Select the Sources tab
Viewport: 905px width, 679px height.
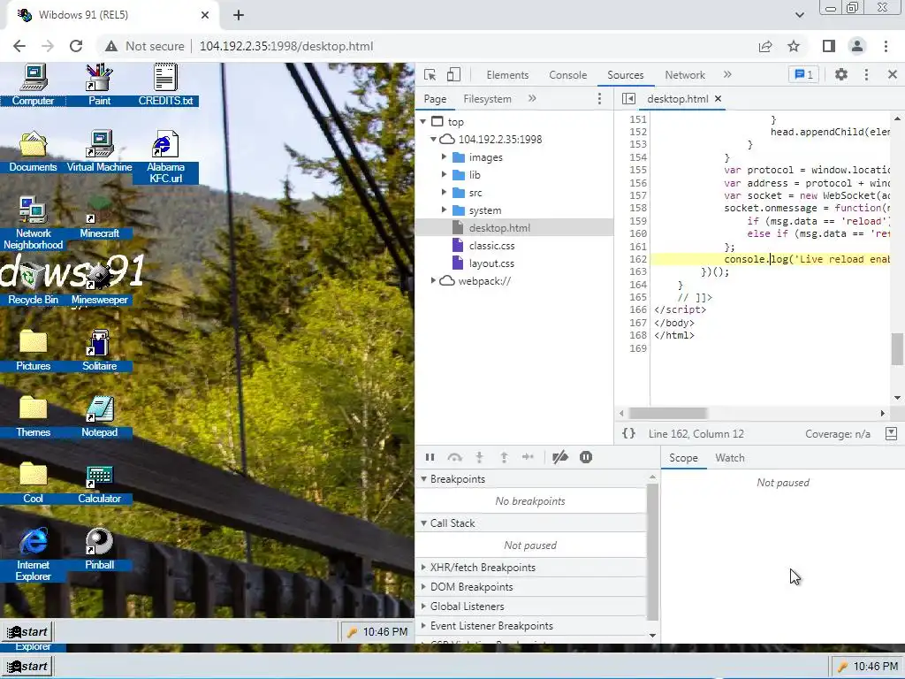pos(625,75)
